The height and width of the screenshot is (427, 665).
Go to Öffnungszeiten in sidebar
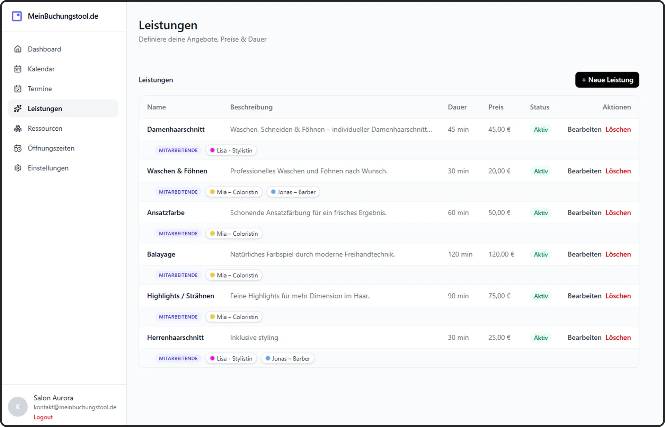[51, 148]
